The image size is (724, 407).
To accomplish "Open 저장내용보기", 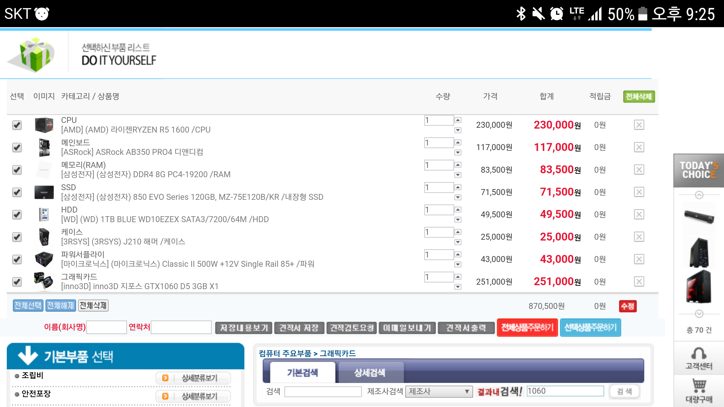I will (x=244, y=328).
